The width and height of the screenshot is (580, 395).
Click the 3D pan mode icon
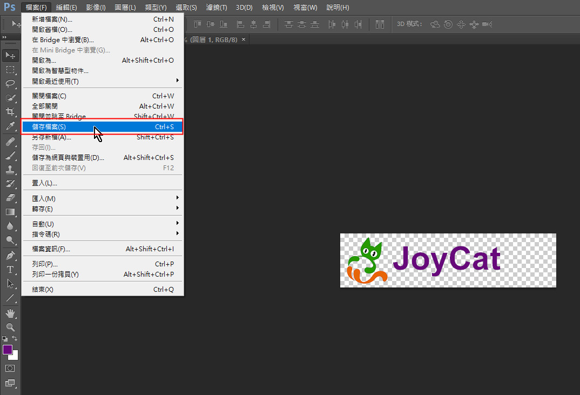click(461, 24)
